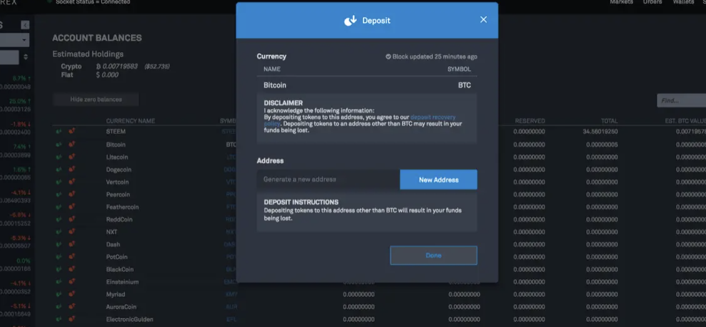Click the Myriad deposit icon
The height and width of the screenshot is (327, 706).
coord(59,294)
